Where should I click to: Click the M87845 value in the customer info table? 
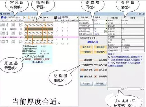[x=125, y=21]
